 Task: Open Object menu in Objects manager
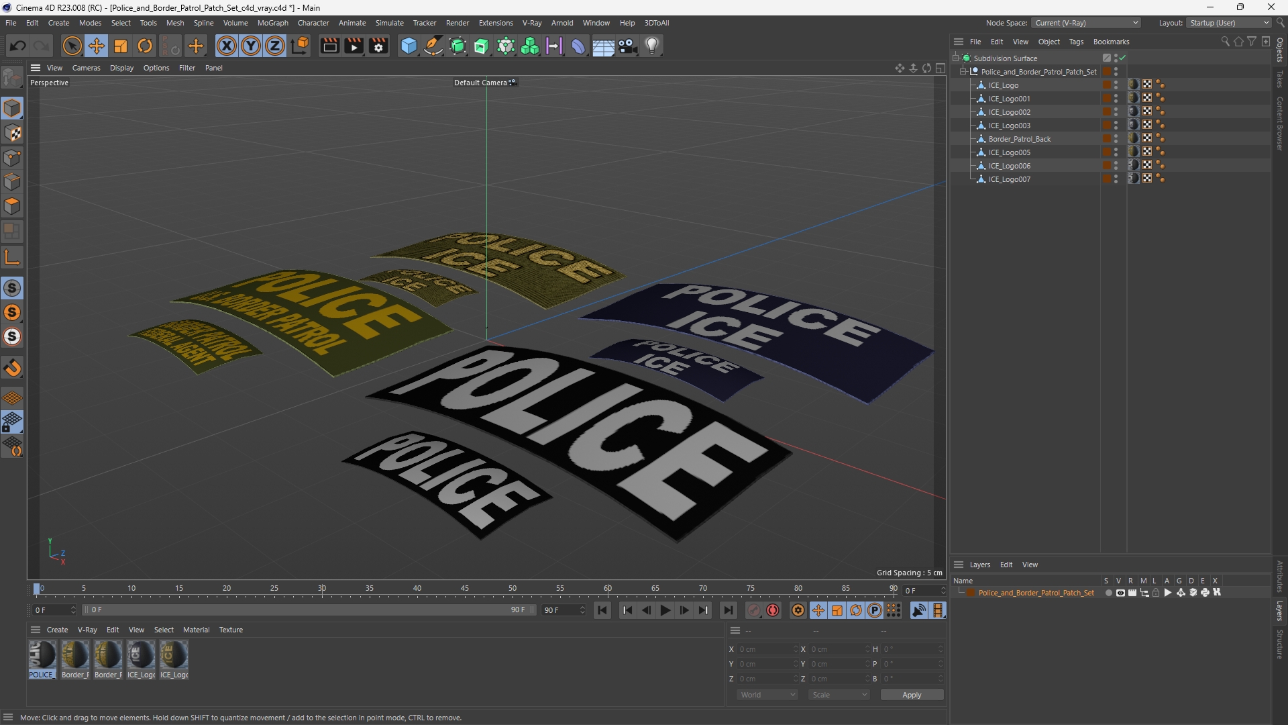coord(1049,42)
